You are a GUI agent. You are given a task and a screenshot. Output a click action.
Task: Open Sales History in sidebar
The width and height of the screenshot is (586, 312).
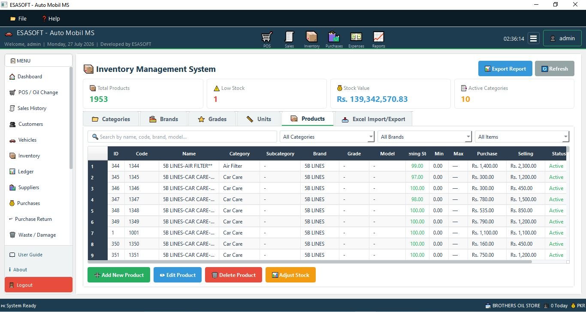point(37,108)
